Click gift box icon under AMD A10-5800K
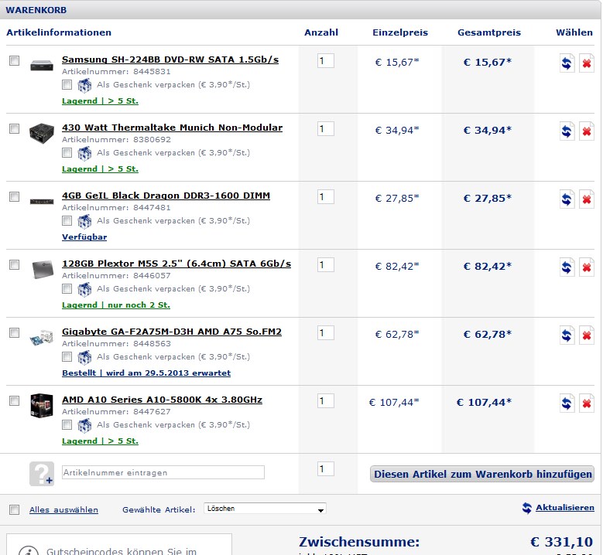The height and width of the screenshot is (555, 603). tap(84, 425)
